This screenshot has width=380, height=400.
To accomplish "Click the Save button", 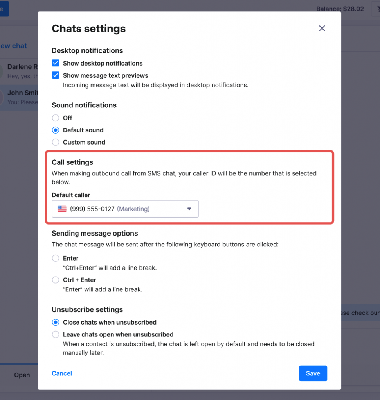I will (x=313, y=373).
